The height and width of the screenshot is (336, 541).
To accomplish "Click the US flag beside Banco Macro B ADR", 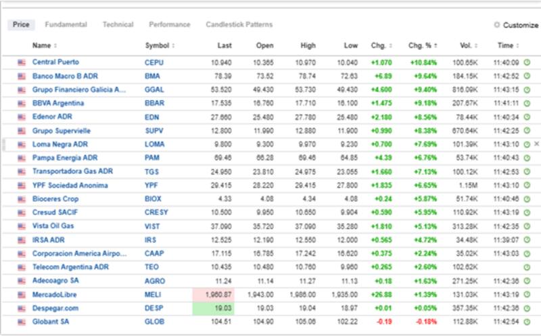I will 22,76.
